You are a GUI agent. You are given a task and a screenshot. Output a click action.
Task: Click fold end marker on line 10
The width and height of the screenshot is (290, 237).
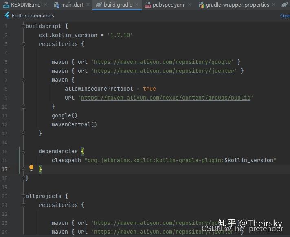pyautogui.click(x=23, y=107)
